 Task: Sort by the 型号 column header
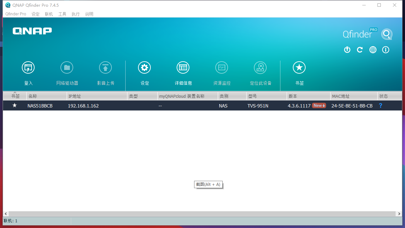click(x=267, y=96)
